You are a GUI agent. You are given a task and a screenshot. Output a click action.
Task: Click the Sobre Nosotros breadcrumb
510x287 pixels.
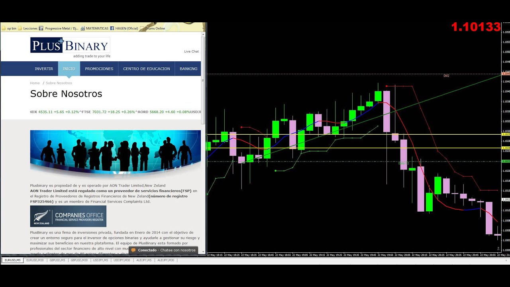59,83
